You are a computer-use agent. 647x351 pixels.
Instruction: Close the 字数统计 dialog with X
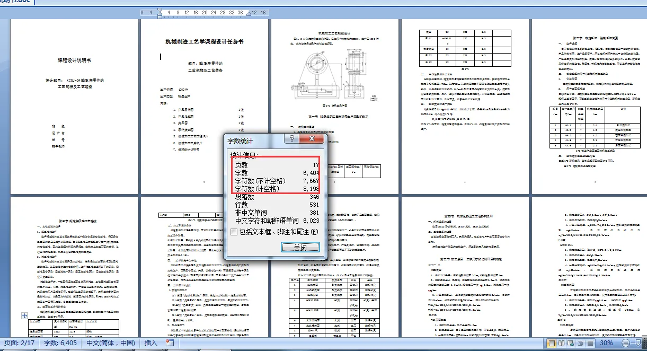[x=312, y=139]
